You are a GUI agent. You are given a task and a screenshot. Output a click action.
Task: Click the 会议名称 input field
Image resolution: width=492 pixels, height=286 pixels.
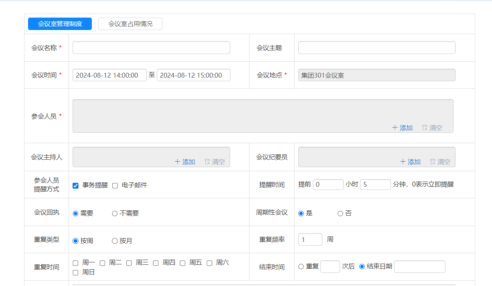click(x=151, y=48)
